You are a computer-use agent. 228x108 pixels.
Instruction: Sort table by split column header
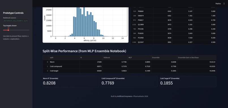[x=64, y=58]
